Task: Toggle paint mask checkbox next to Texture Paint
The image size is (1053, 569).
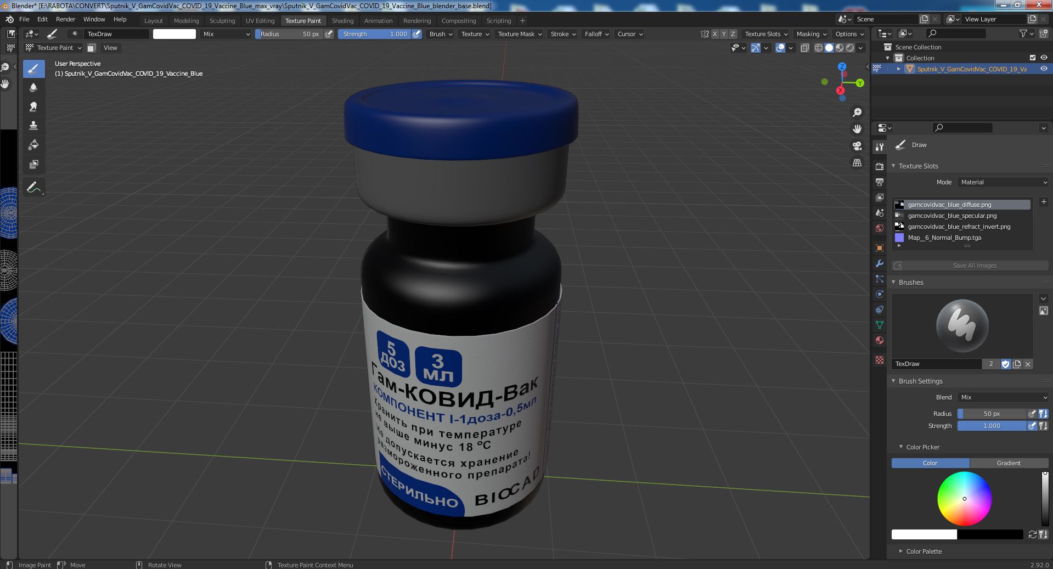Action: click(92, 48)
